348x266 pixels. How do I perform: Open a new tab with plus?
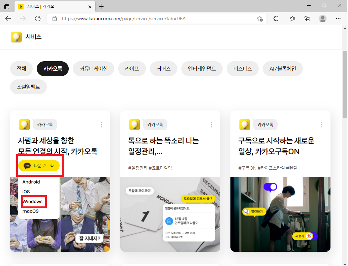click(101, 7)
